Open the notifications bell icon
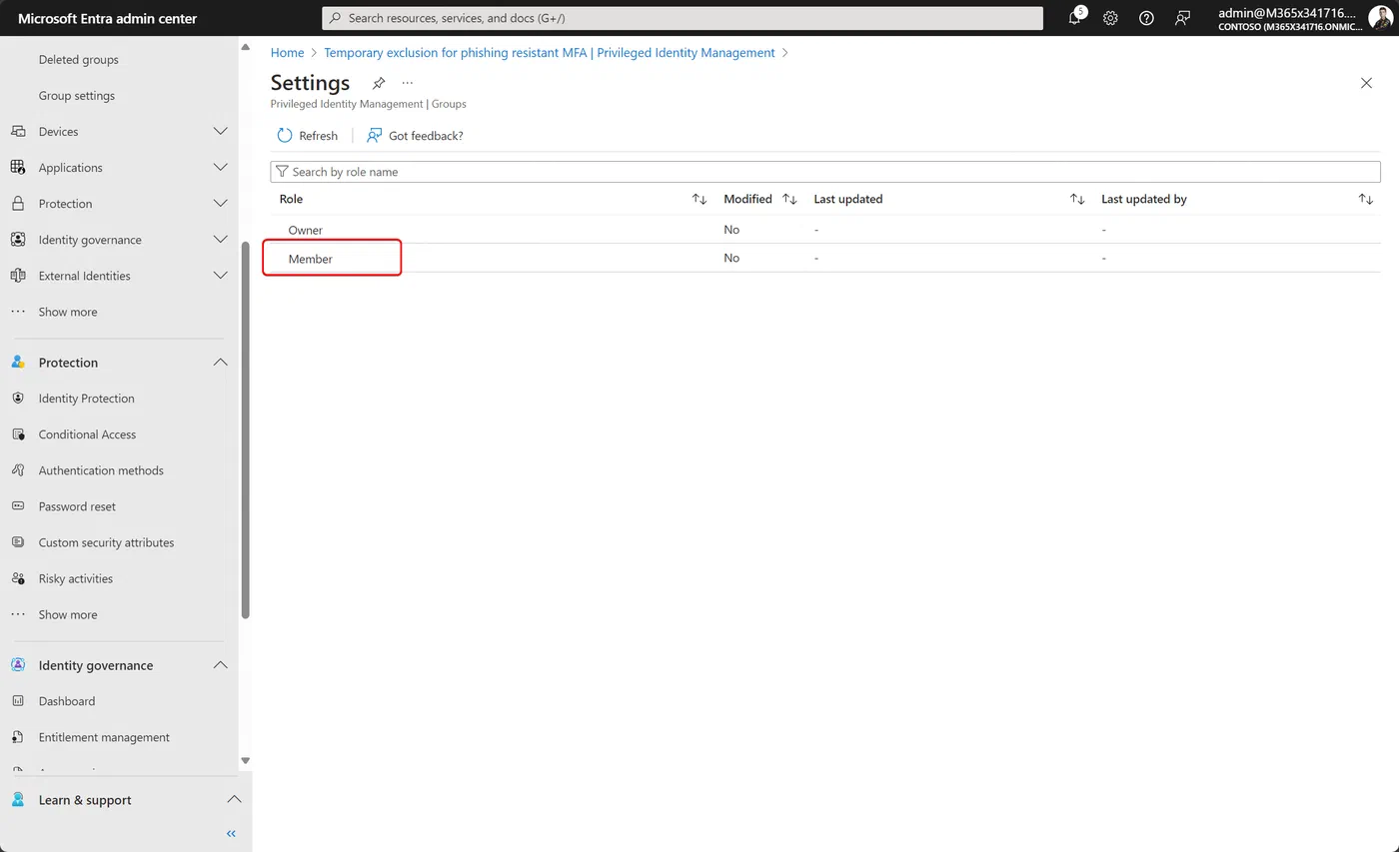The width and height of the screenshot is (1399, 852). coord(1075,18)
